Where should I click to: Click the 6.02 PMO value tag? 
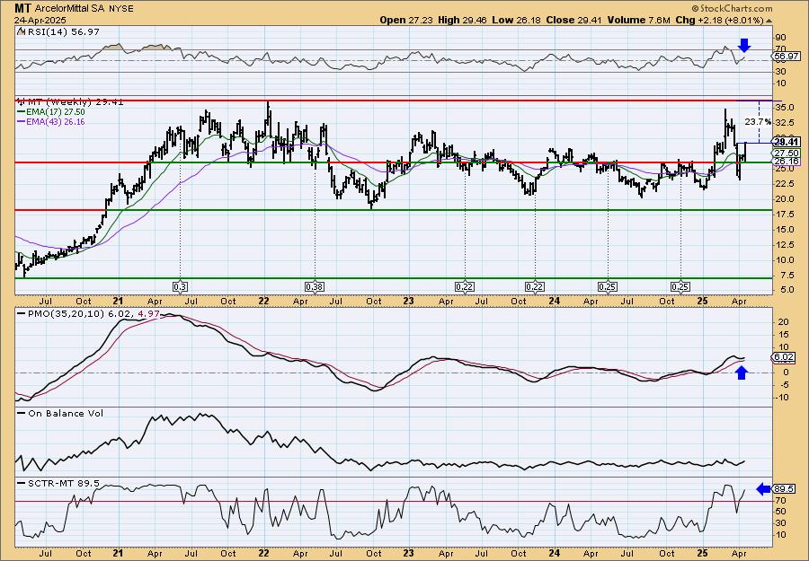tap(784, 357)
